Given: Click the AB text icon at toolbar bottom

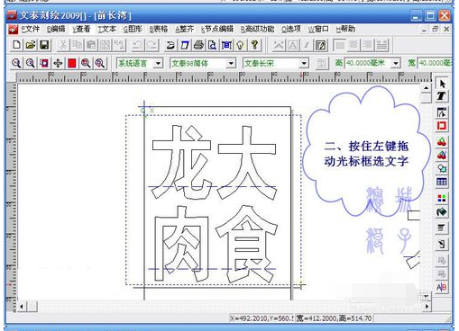Looking at the screenshot, I should click(x=442, y=287).
